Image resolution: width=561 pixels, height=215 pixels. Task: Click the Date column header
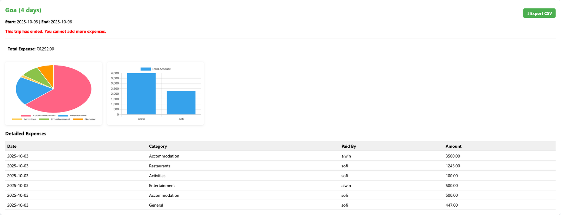(12, 146)
